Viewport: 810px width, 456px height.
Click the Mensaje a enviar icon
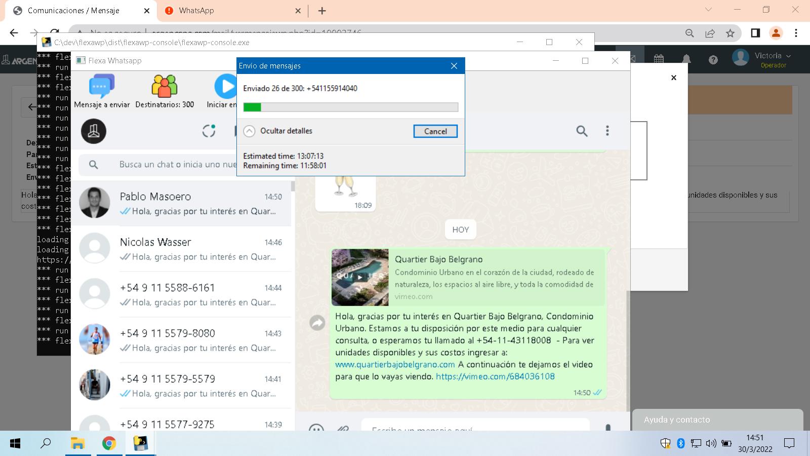(x=102, y=86)
